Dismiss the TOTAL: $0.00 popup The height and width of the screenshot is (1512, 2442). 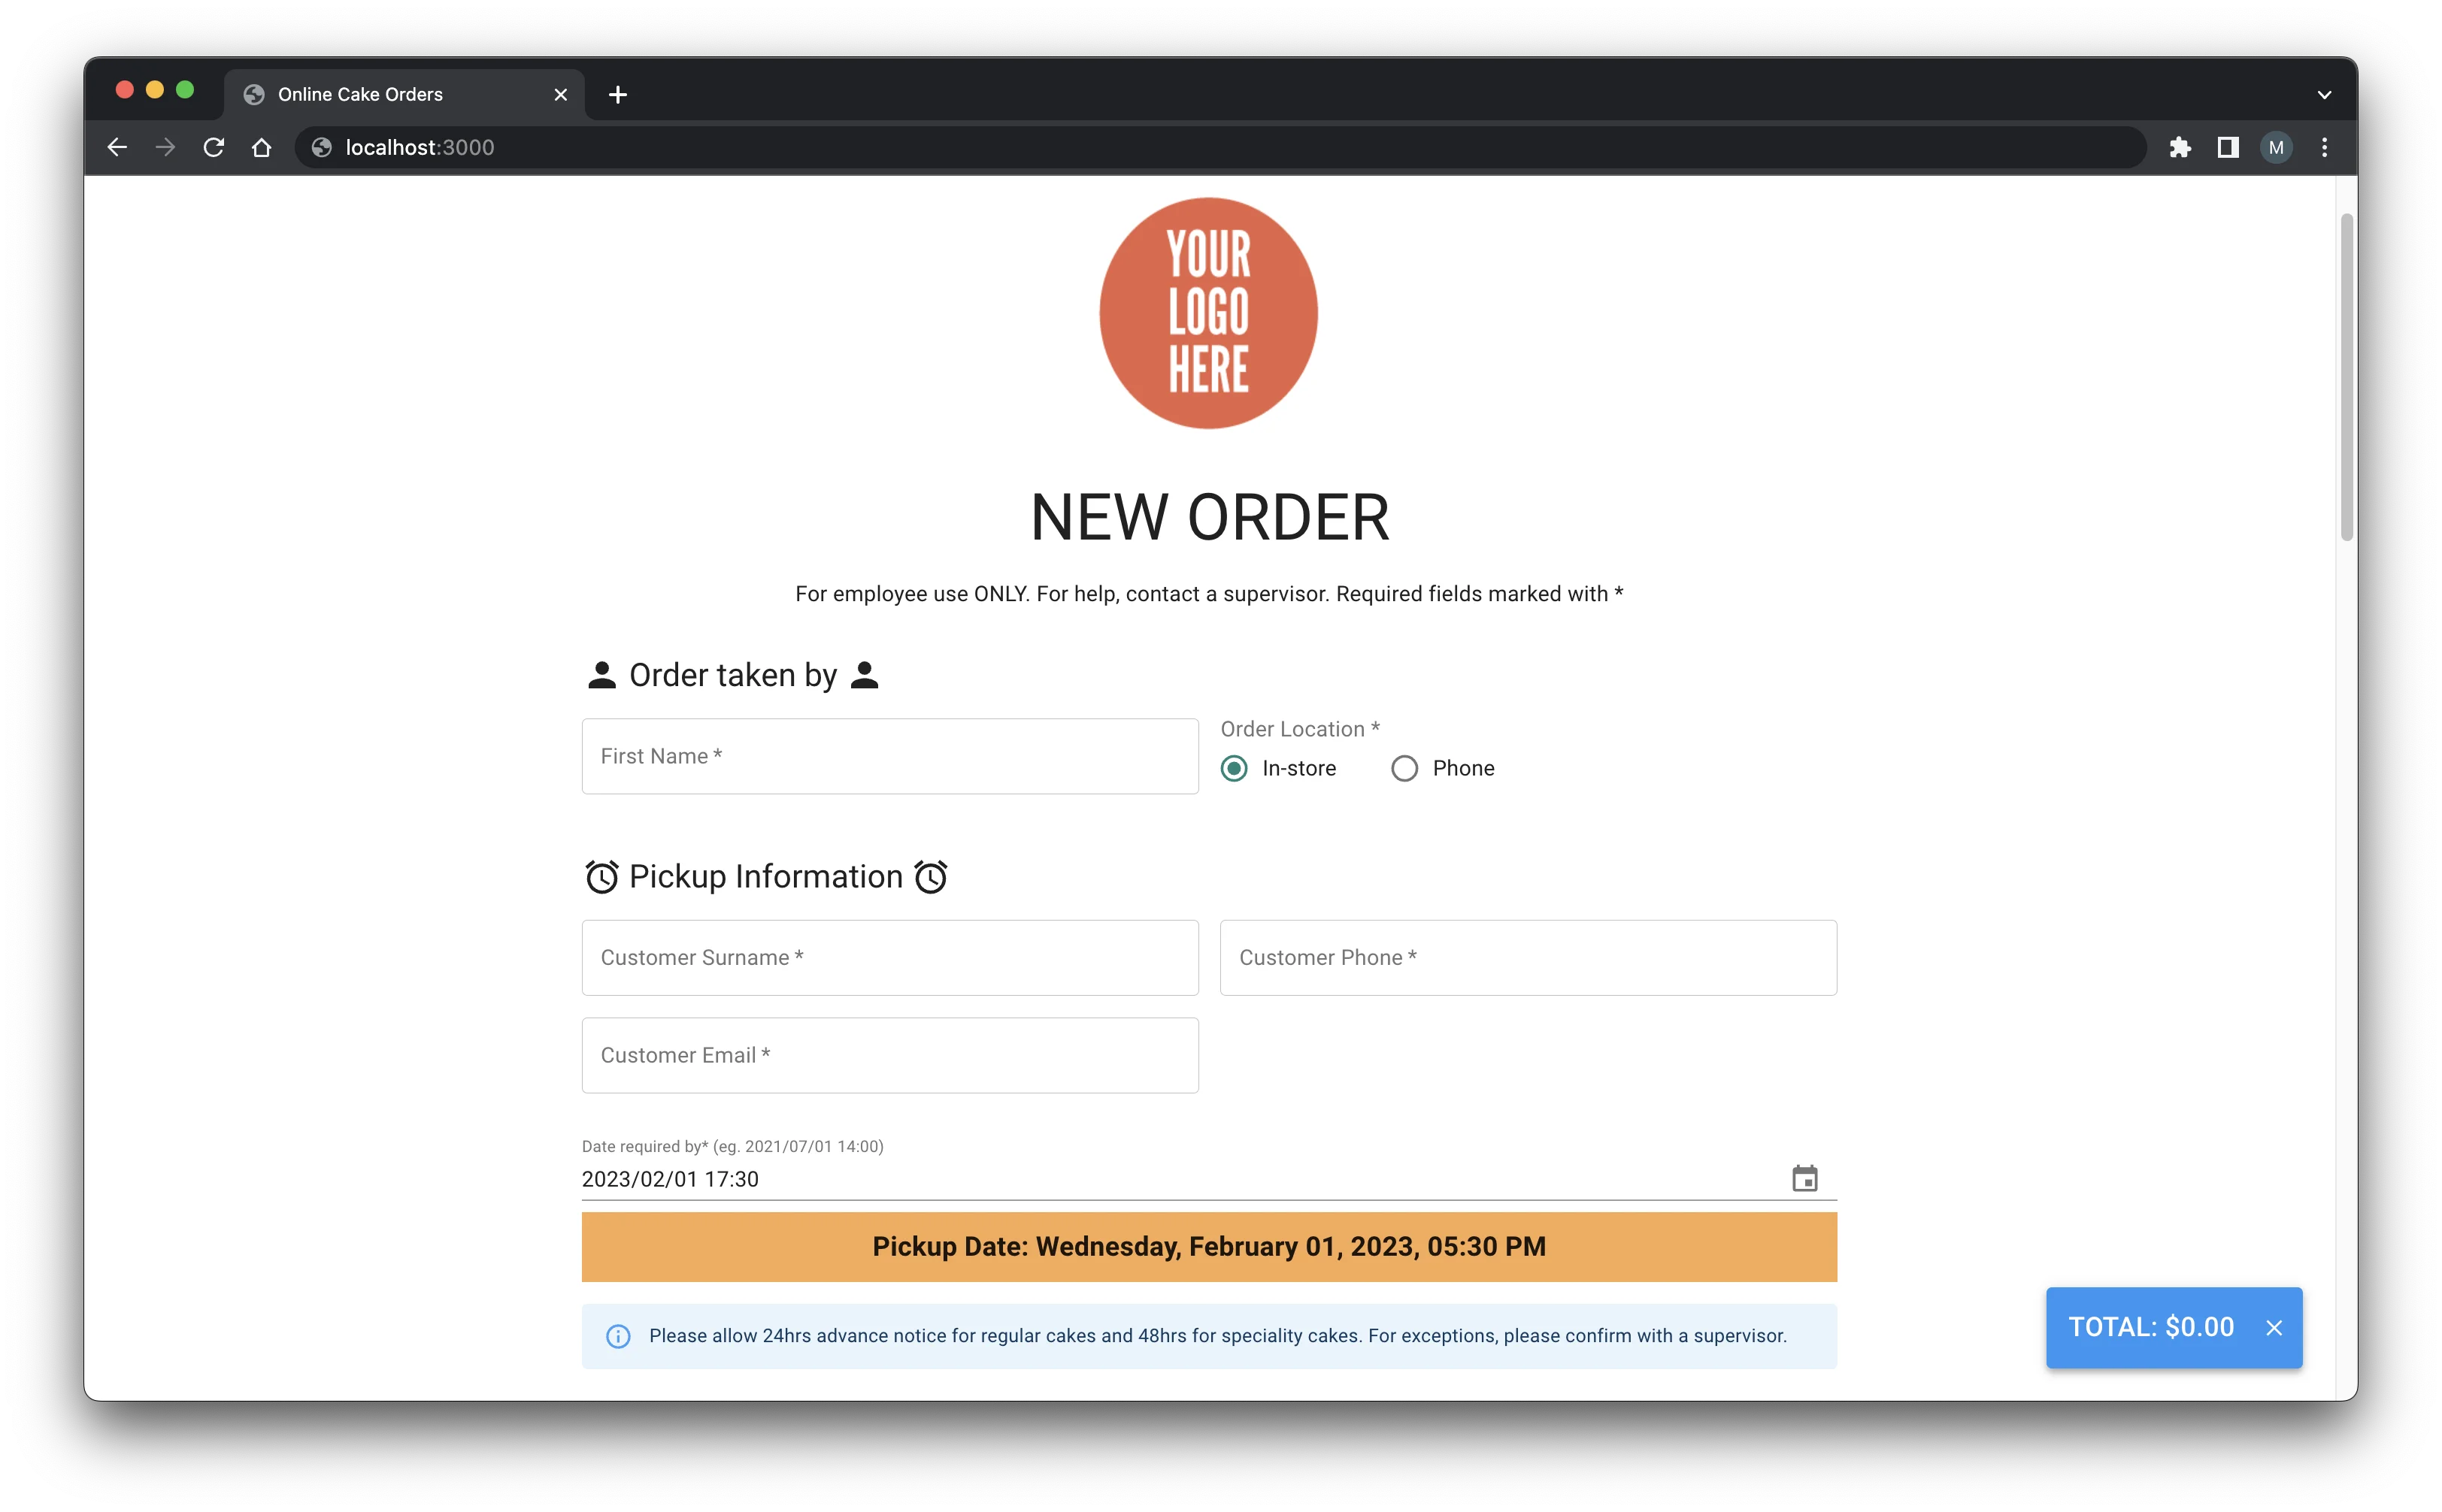(x=2274, y=1327)
